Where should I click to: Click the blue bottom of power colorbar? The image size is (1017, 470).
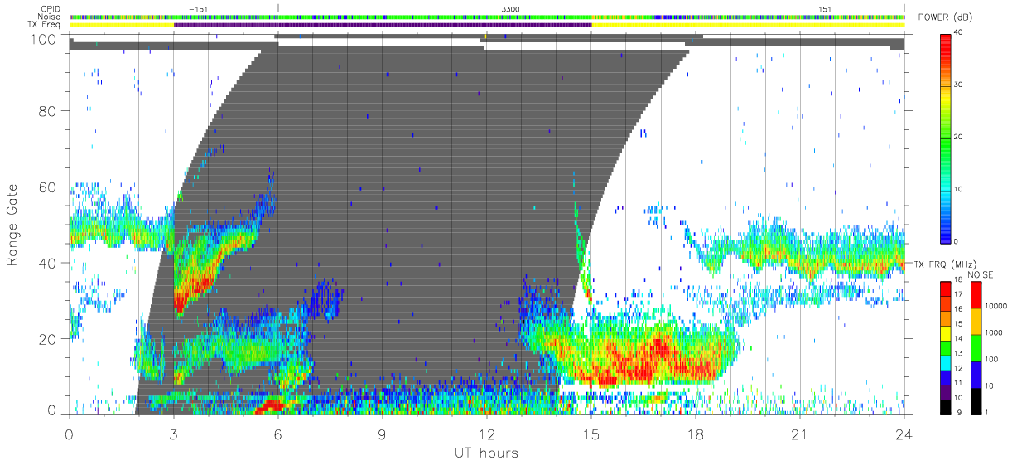946,230
